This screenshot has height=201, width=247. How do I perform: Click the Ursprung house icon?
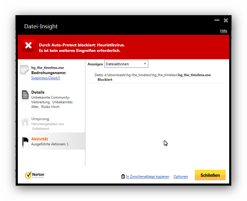click(x=25, y=122)
